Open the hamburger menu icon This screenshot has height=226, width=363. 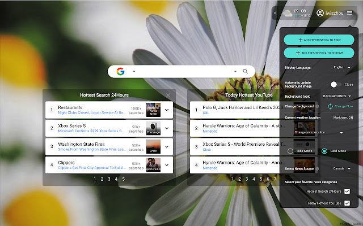click(349, 13)
